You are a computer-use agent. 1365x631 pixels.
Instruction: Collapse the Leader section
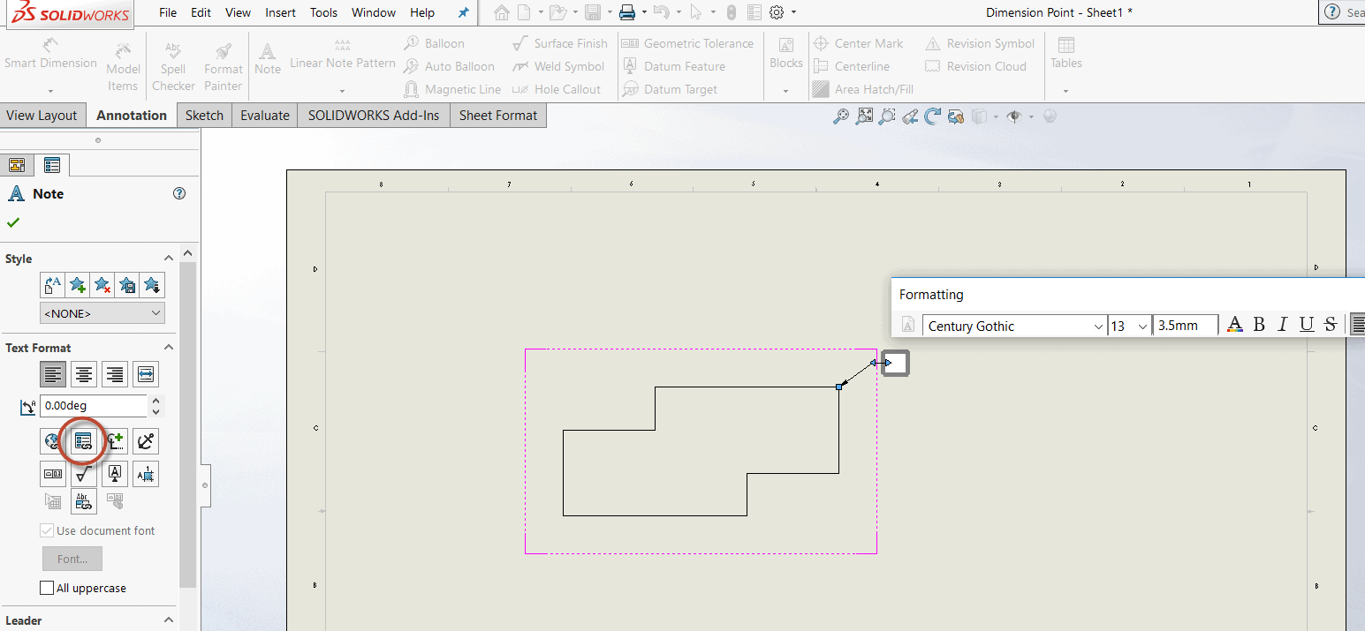coord(168,620)
